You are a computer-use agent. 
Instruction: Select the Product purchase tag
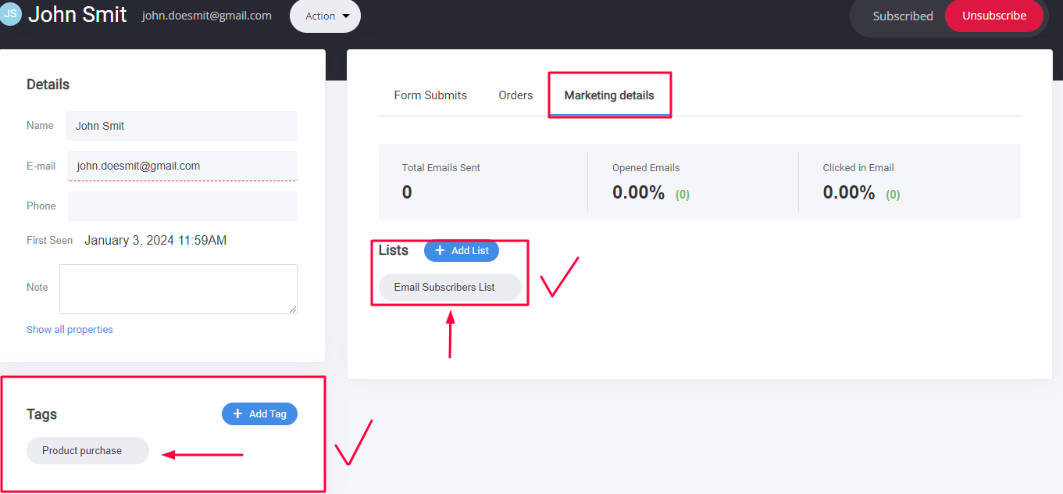tap(82, 451)
